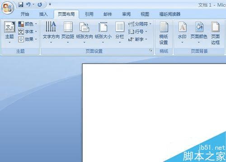Image resolution: width=226 pixels, height=162 pixels.
Task: Expand the 水印 dropdown arrow
Action: 182,42
